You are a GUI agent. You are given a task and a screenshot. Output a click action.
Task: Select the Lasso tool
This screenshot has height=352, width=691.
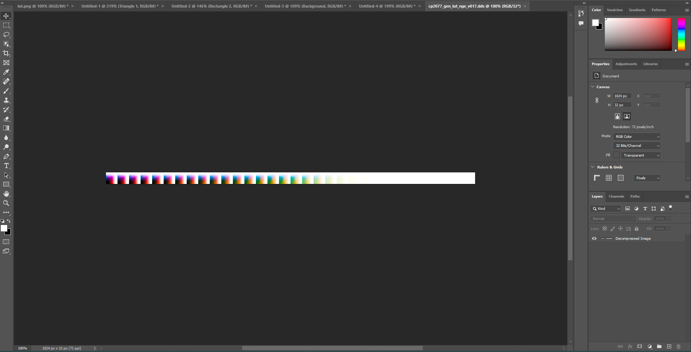coord(6,35)
